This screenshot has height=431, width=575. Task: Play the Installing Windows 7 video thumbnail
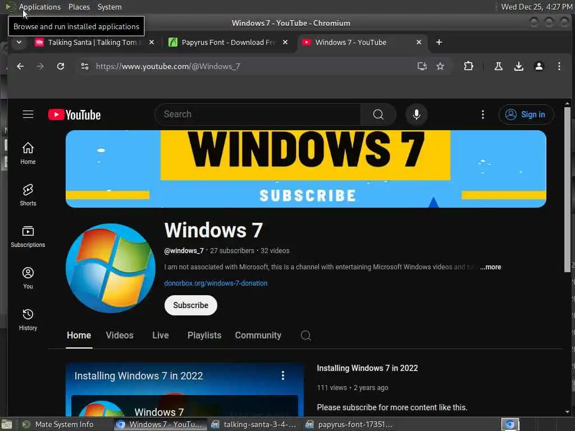pyautogui.click(x=185, y=390)
